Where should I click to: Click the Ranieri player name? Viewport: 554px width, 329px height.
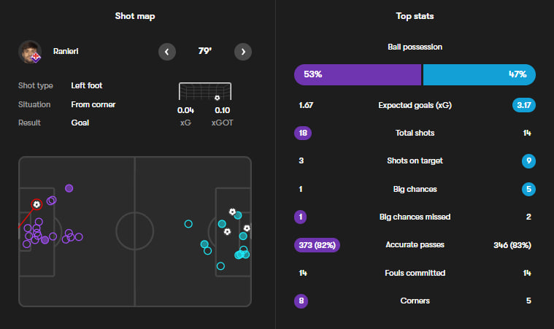point(66,52)
